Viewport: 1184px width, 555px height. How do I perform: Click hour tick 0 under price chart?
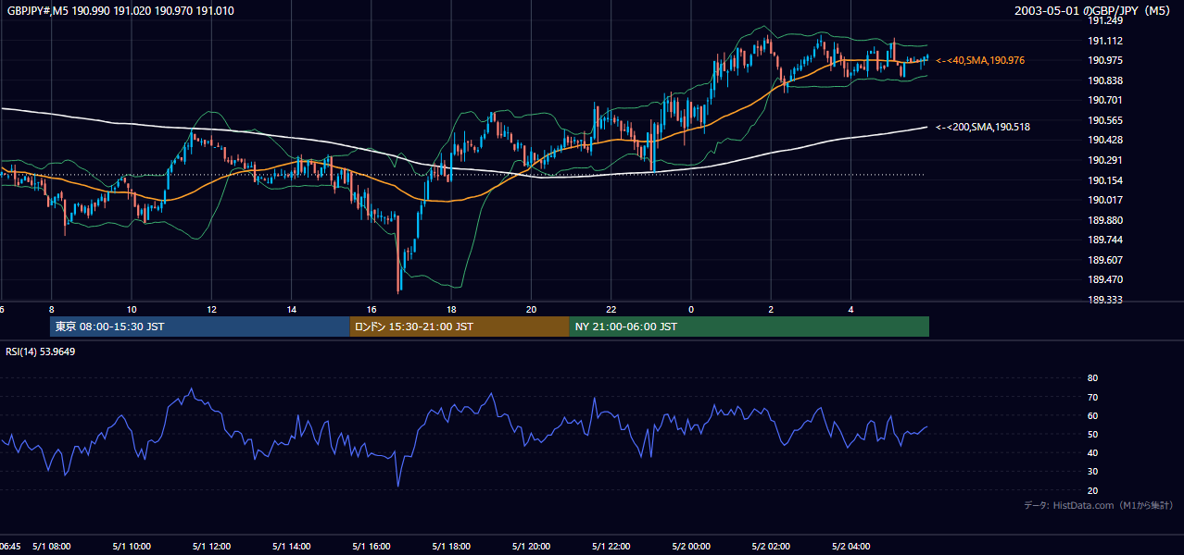(691, 310)
